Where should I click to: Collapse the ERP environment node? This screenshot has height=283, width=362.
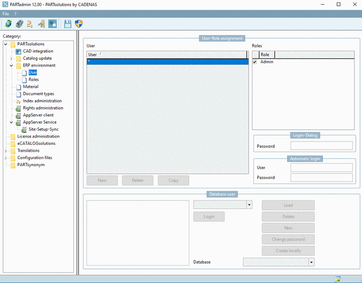pyautogui.click(x=11, y=66)
